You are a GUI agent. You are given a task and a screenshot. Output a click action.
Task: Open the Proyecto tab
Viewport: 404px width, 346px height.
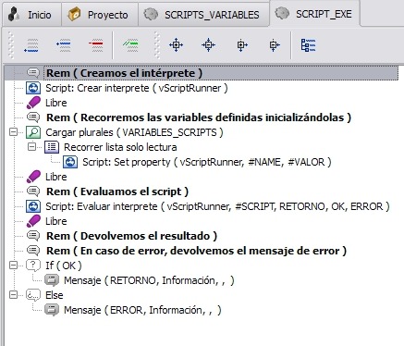click(x=100, y=15)
